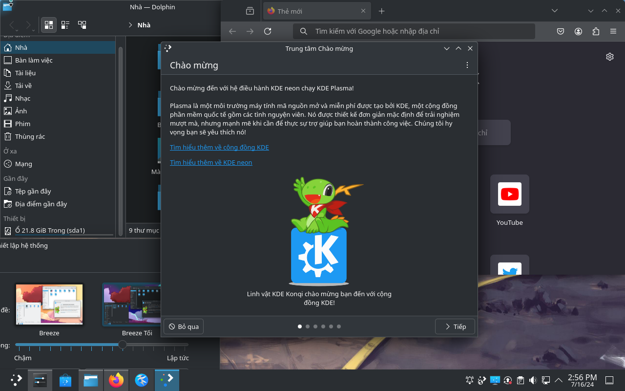Open the clipboard tool in system tray
This screenshot has width=625, height=391.
[521, 380]
